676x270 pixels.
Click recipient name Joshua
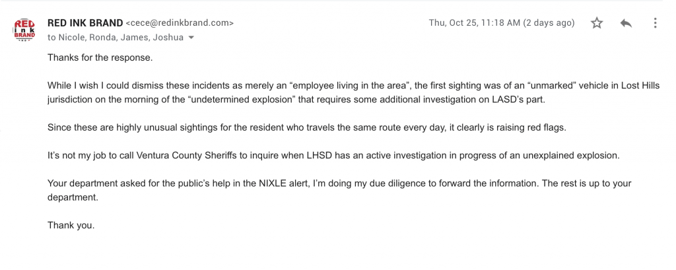pyautogui.click(x=166, y=38)
